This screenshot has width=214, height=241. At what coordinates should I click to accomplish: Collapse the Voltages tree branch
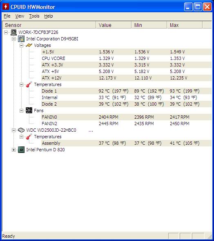point(21,45)
